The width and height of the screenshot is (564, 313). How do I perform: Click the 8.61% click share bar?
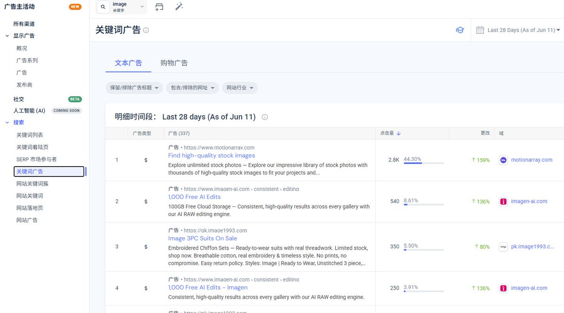423,204
